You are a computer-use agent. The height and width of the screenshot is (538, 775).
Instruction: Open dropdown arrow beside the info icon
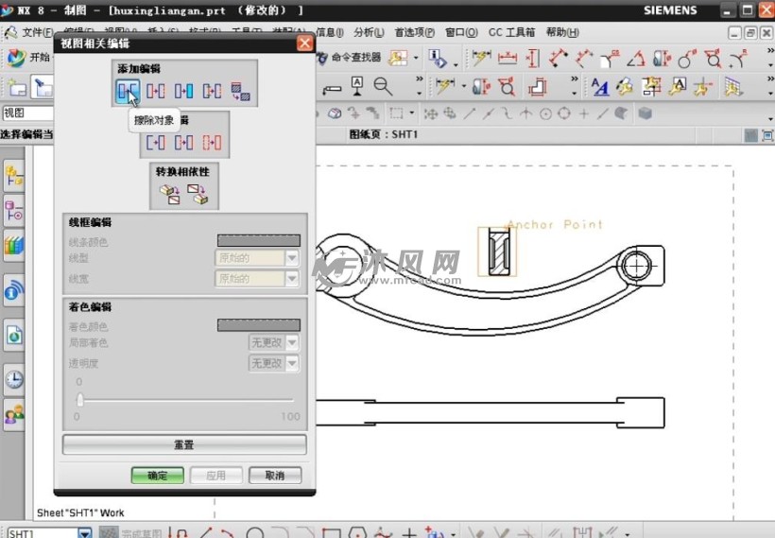(456, 64)
